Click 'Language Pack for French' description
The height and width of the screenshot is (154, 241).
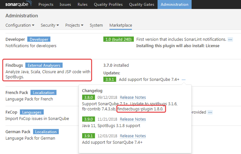(29, 99)
